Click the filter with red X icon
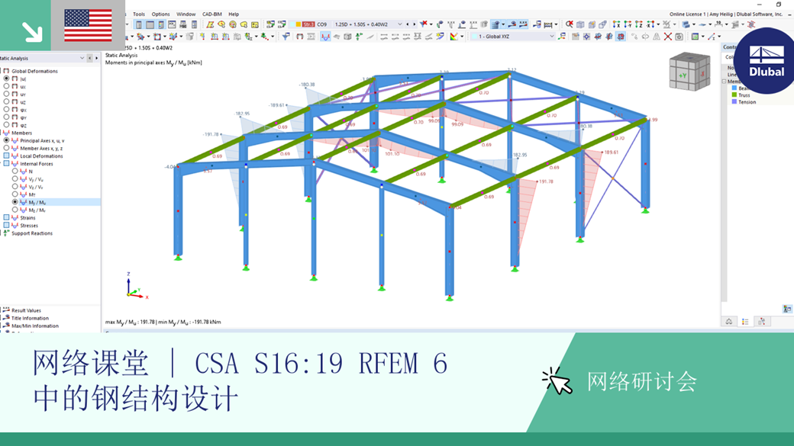 click(x=423, y=24)
